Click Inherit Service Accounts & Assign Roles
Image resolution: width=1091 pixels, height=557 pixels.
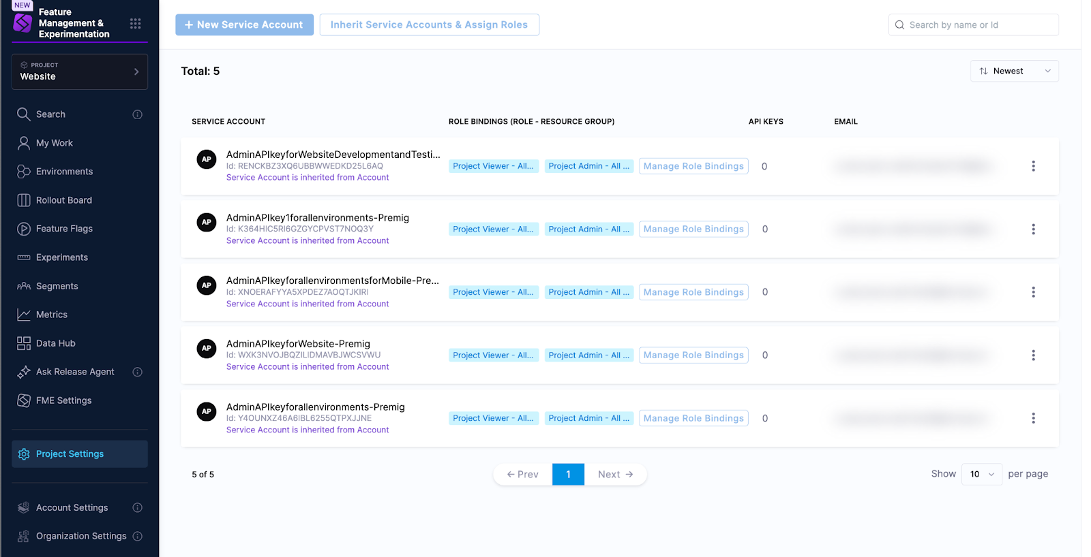(429, 25)
